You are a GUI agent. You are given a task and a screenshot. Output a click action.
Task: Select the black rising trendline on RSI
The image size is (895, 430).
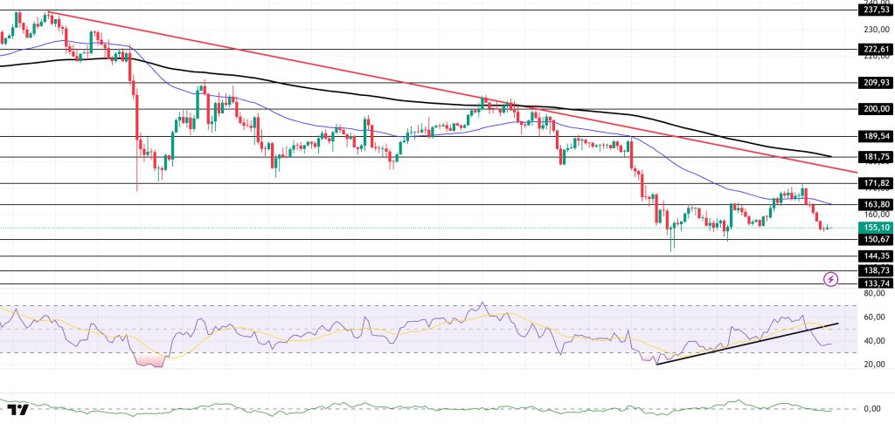click(x=743, y=344)
